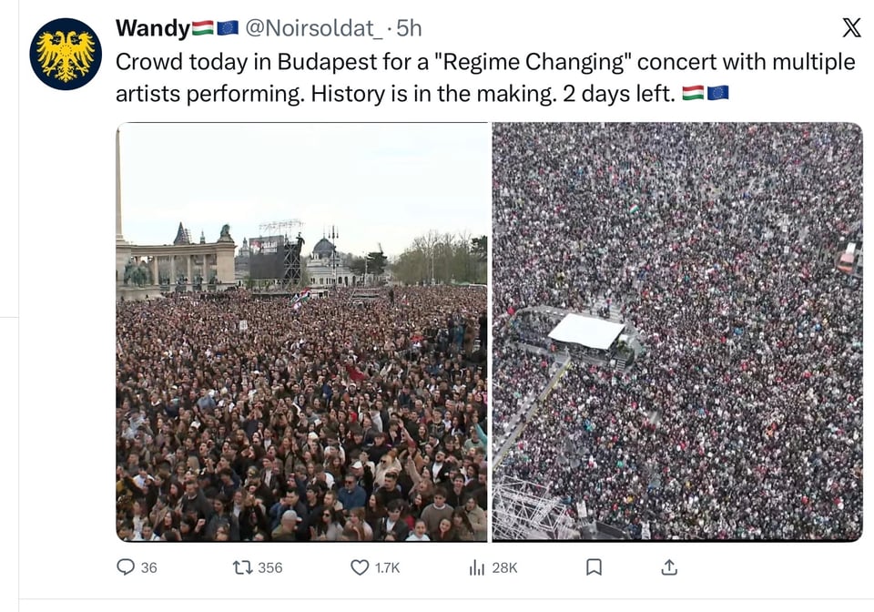Click the EU flag emoji ending the tweet text
Image resolution: width=874 pixels, height=612 pixels.
[x=717, y=93]
